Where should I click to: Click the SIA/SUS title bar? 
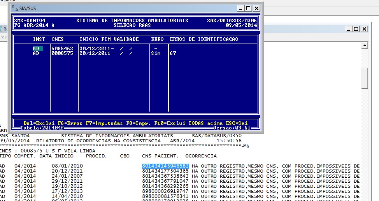click(x=117, y=8)
